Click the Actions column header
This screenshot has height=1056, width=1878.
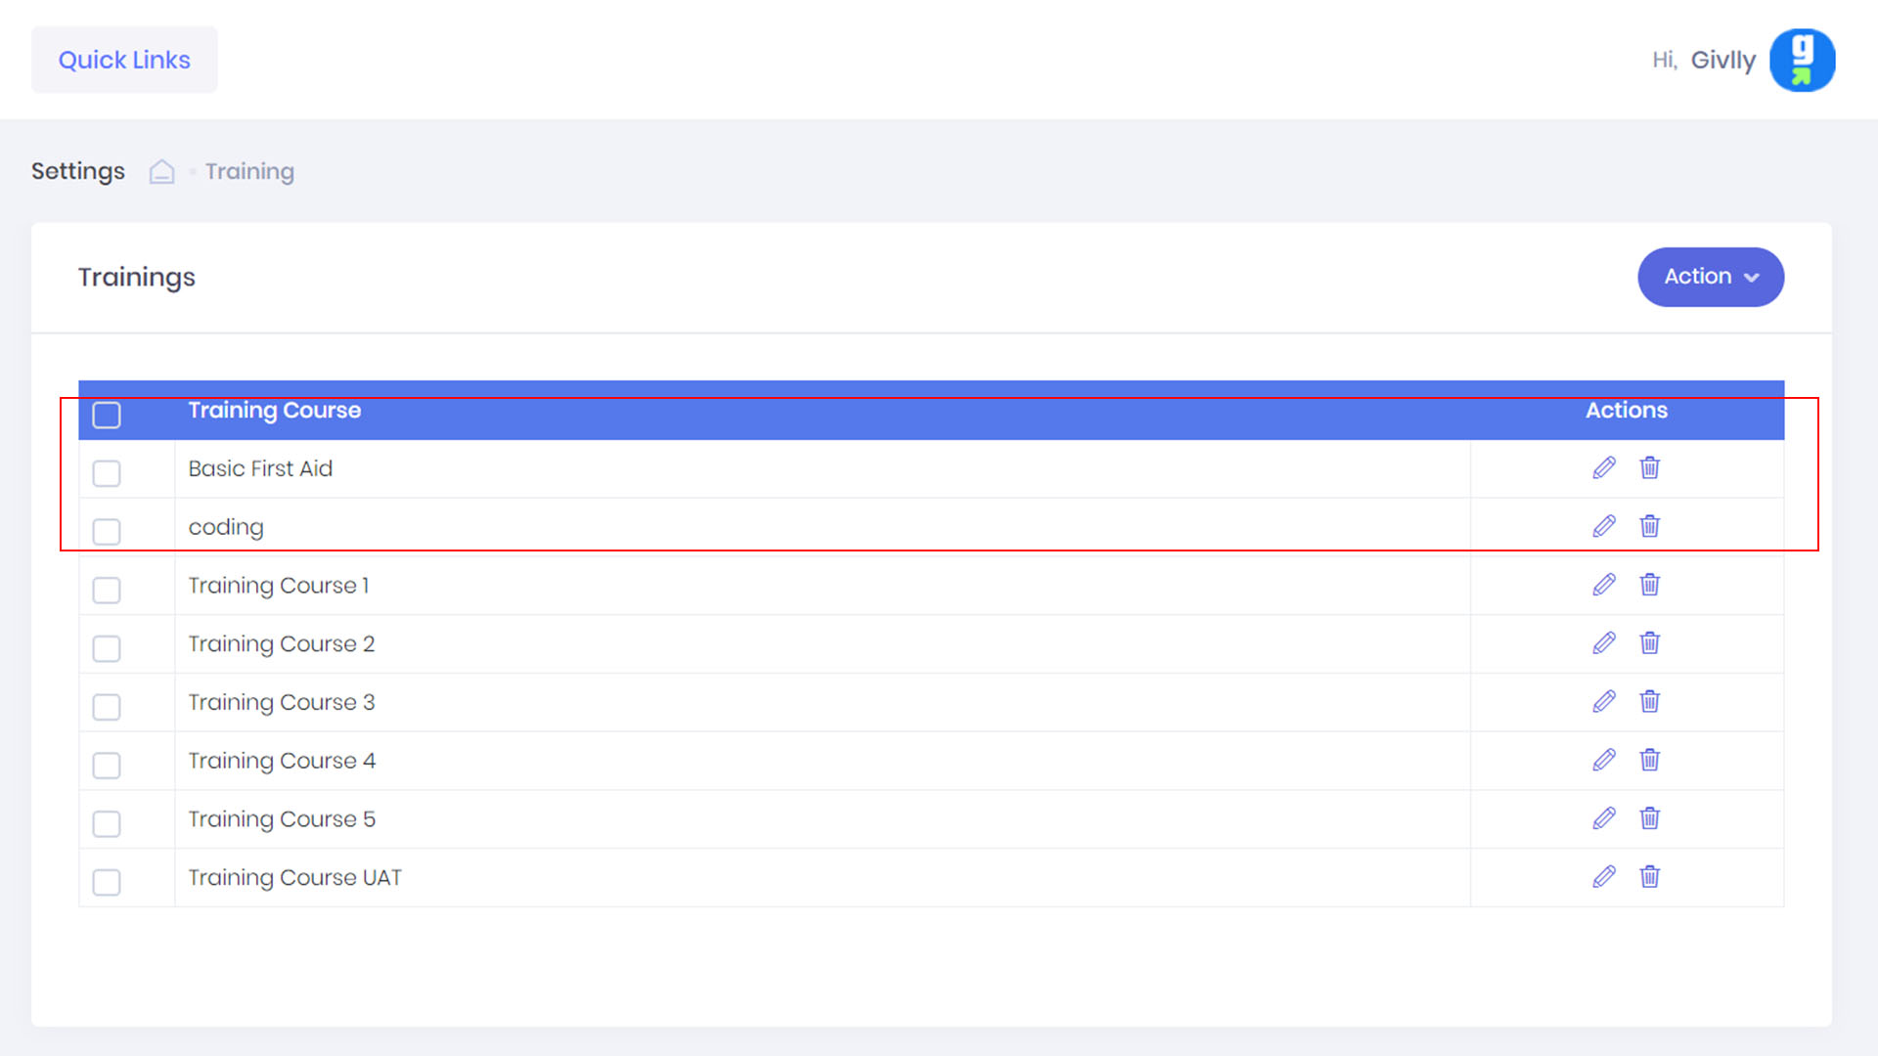pyautogui.click(x=1626, y=411)
